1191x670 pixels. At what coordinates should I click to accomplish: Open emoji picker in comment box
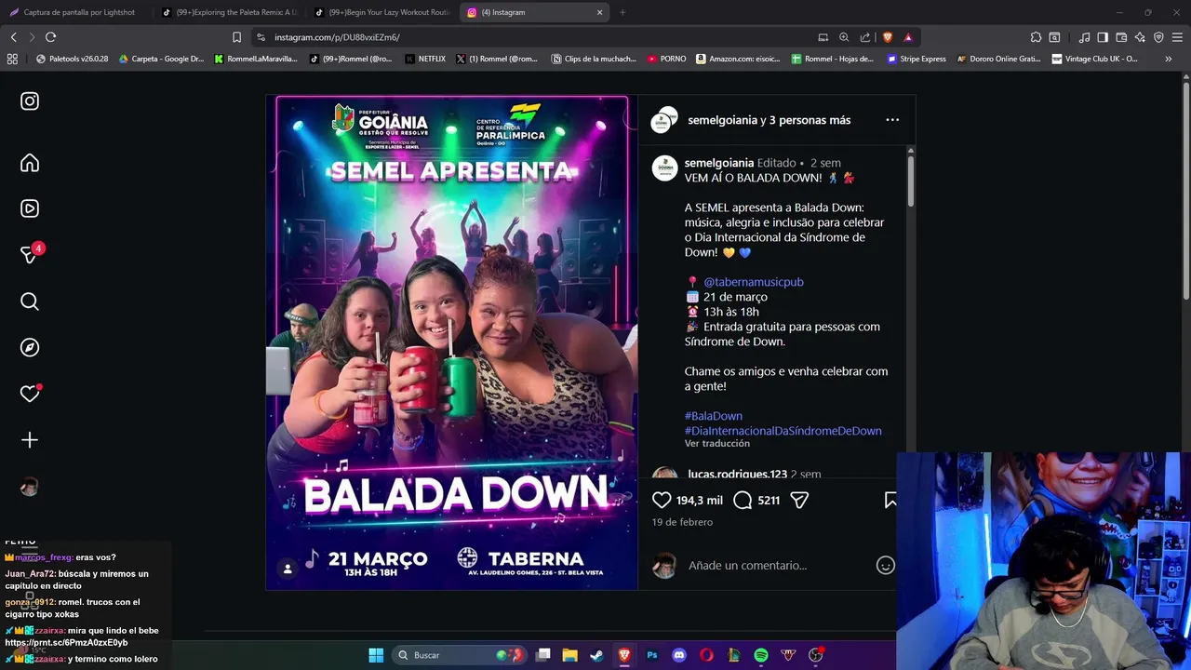pos(886,565)
